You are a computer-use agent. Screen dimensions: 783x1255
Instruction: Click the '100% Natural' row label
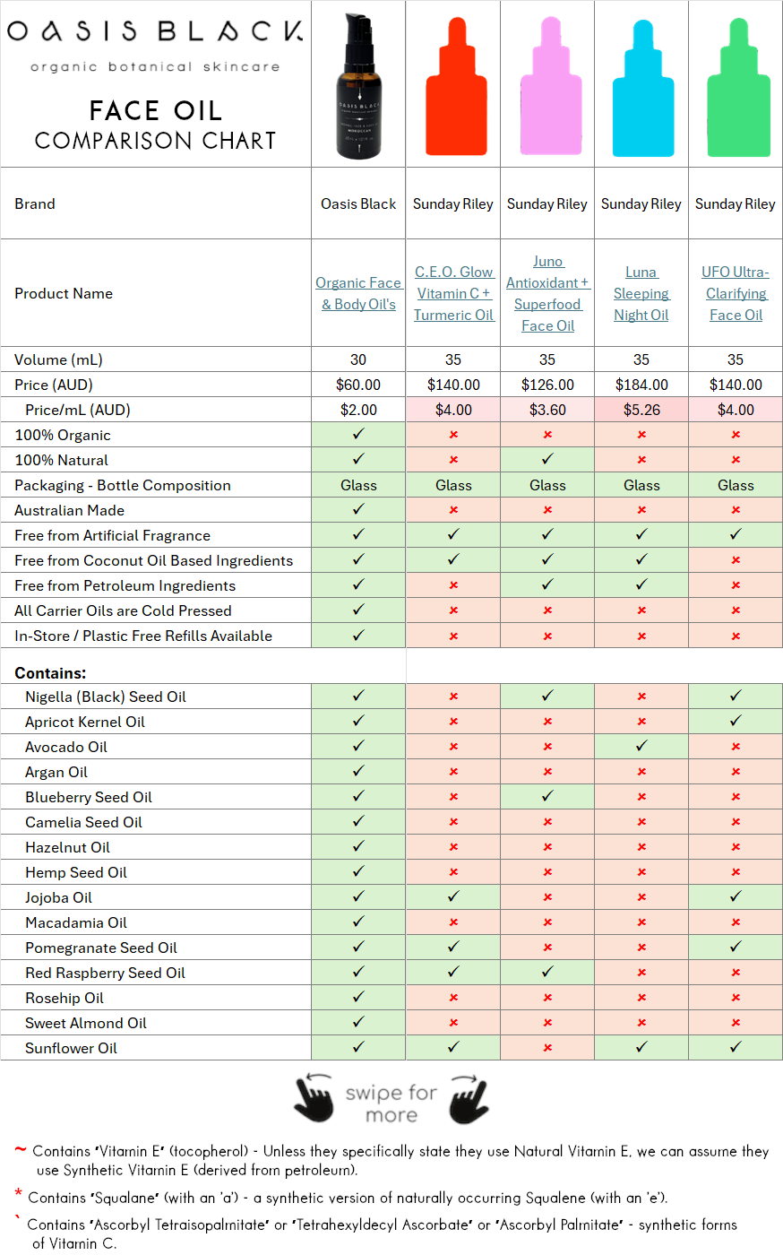coord(61,460)
